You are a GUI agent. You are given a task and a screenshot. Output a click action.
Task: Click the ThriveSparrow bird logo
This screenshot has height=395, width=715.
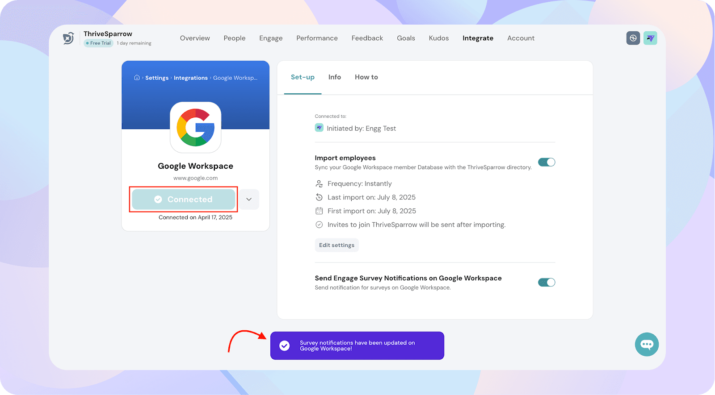click(68, 38)
